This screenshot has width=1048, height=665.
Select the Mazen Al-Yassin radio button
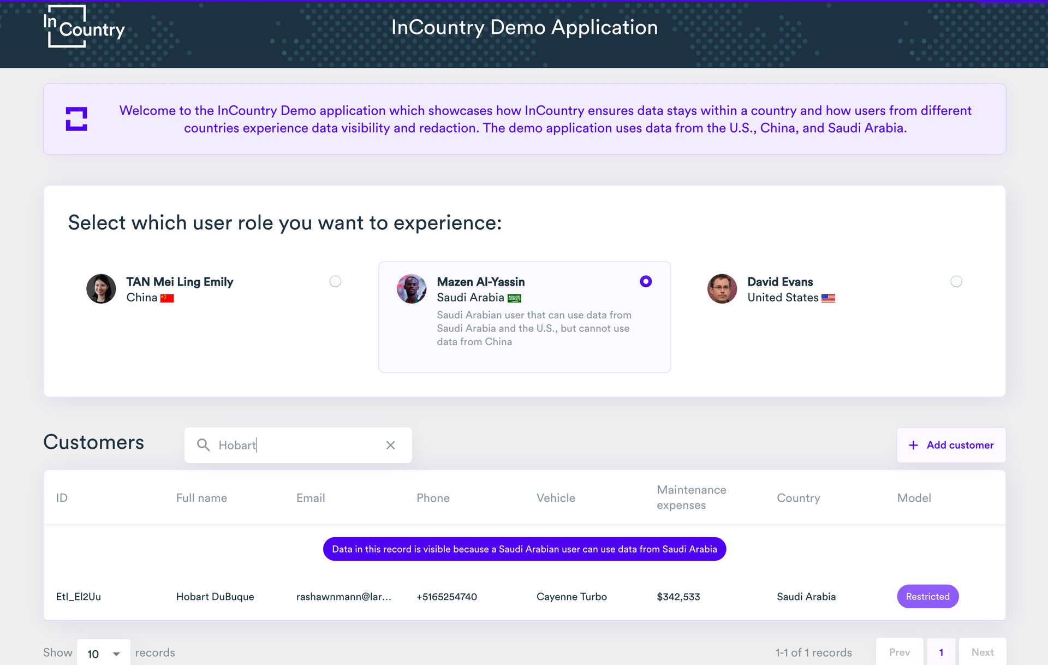[x=646, y=281]
